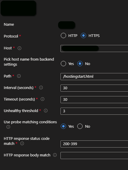Open the Timeout (seconds) info icon
128x170 pixels.
pyautogui.click(x=42, y=99)
